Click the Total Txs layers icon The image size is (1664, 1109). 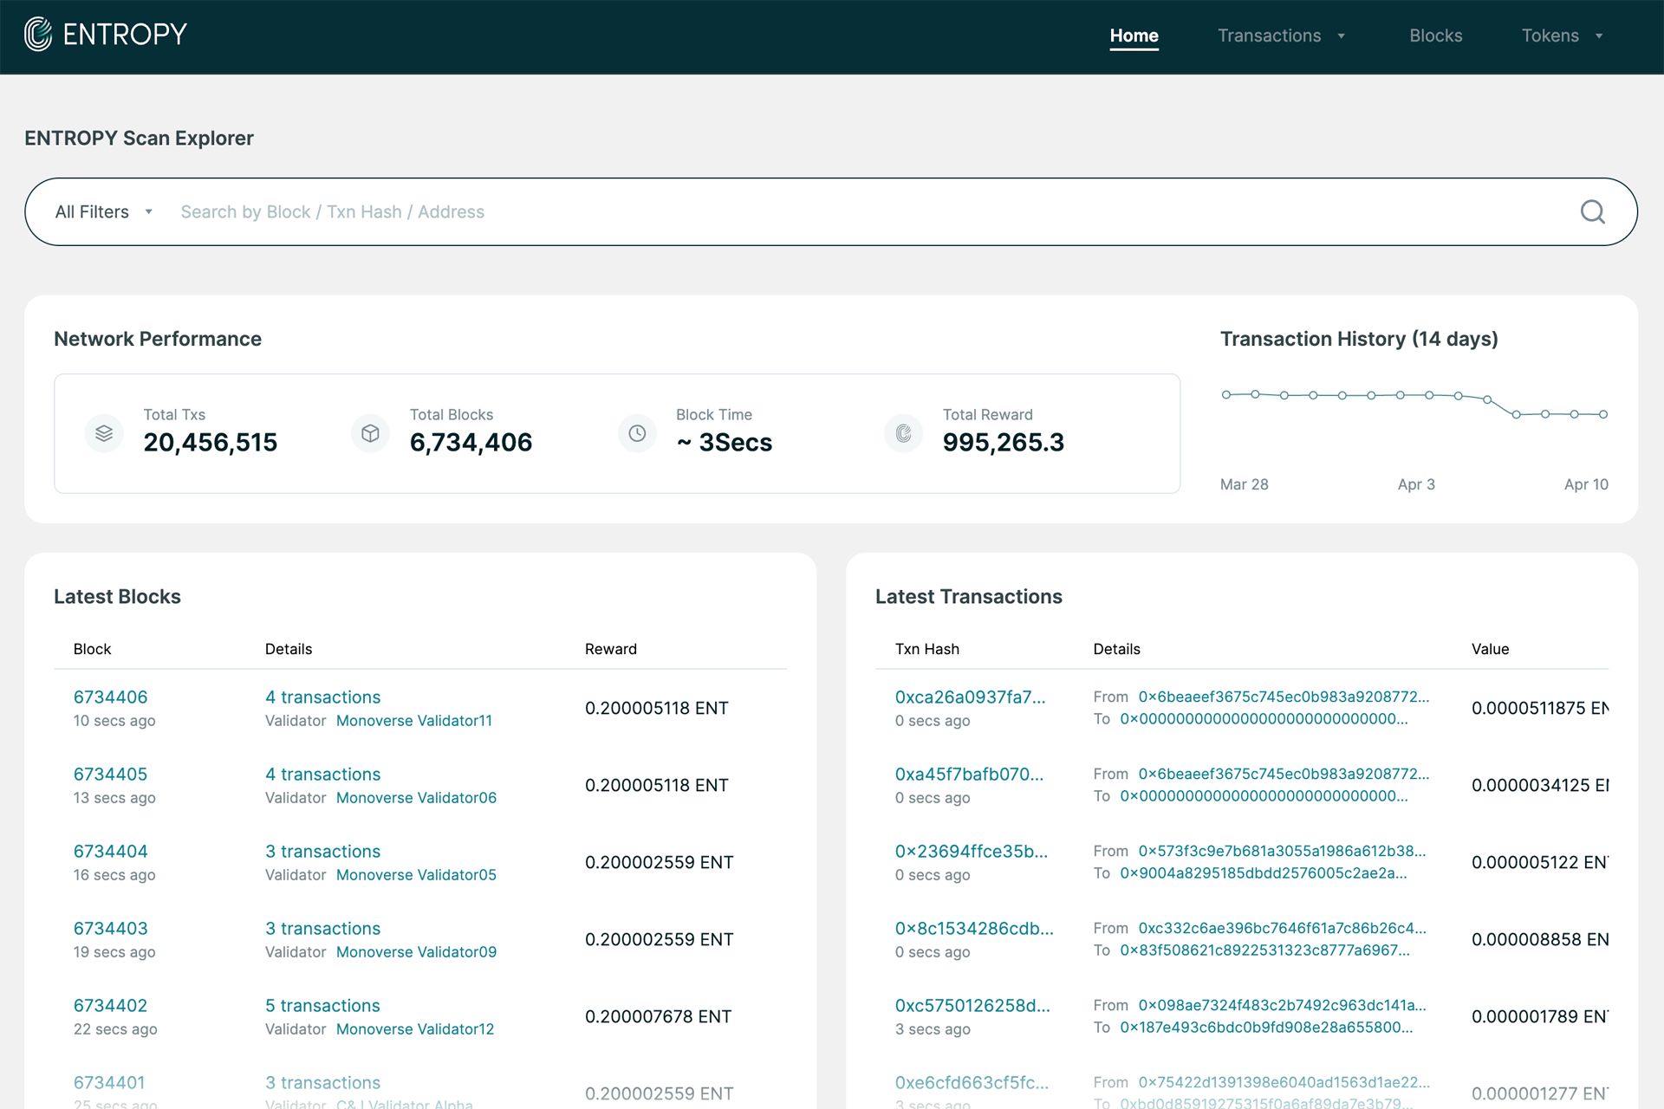[x=104, y=433]
